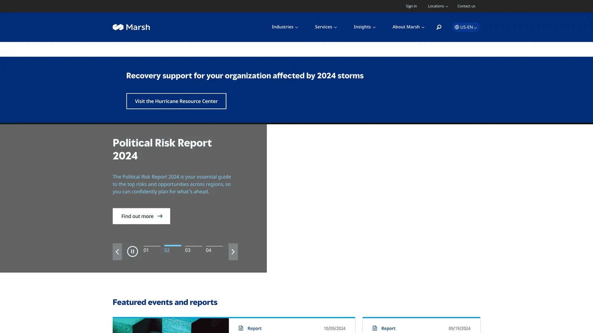Click the 10/09/2024 date text

click(x=334, y=329)
